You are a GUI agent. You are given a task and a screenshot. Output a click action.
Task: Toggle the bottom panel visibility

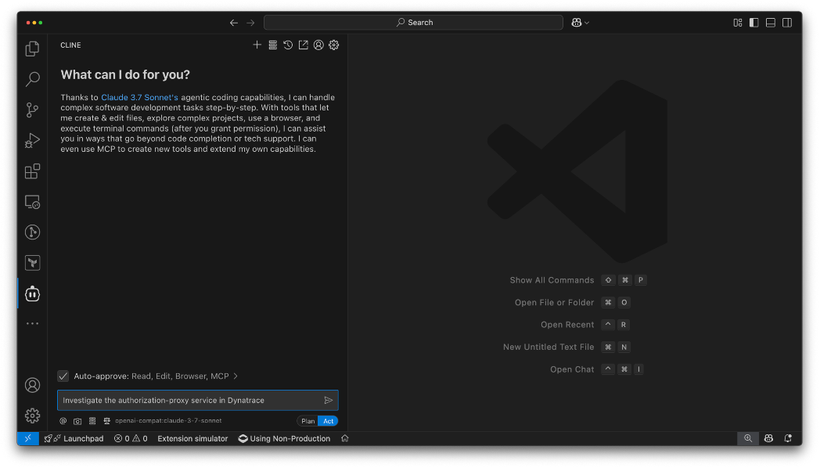pyautogui.click(x=771, y=23)
